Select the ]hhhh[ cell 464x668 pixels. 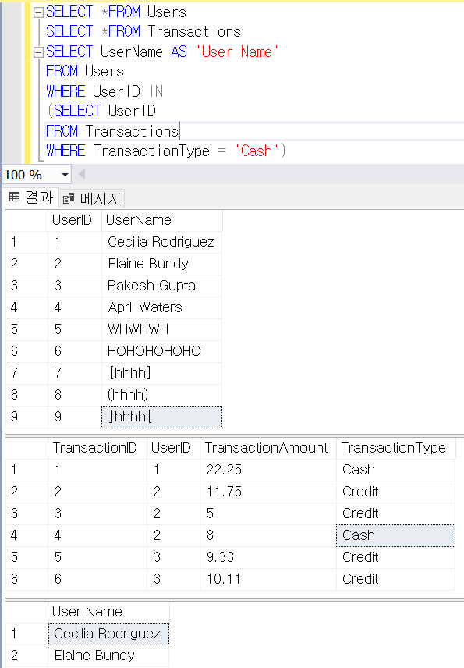pos(161,417)
